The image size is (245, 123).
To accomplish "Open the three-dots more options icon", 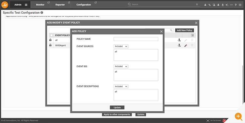I will pyautogui.click(x=231, y=5).
